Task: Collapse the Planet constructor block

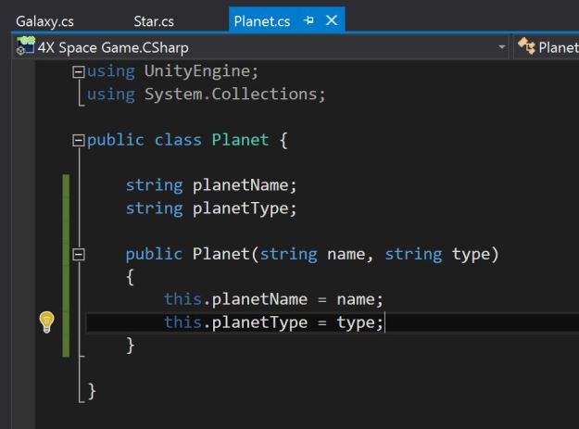Action: pyautogui.click(x=79, y=254)
